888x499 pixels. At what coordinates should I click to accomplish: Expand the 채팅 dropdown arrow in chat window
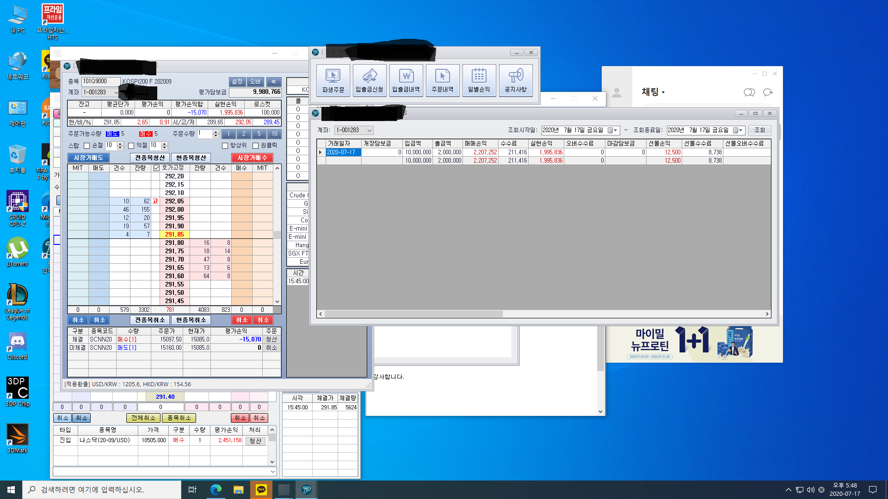tap(663, 92)
